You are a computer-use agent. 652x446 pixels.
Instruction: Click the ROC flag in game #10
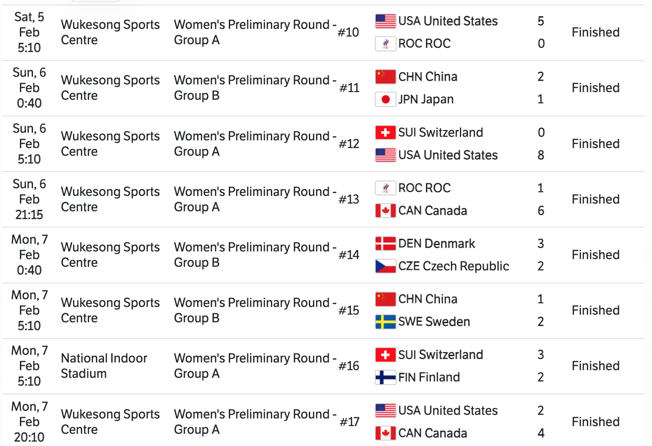[x=385, y=44]
